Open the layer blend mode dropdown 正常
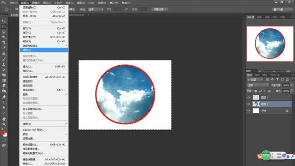 [257, 85]
